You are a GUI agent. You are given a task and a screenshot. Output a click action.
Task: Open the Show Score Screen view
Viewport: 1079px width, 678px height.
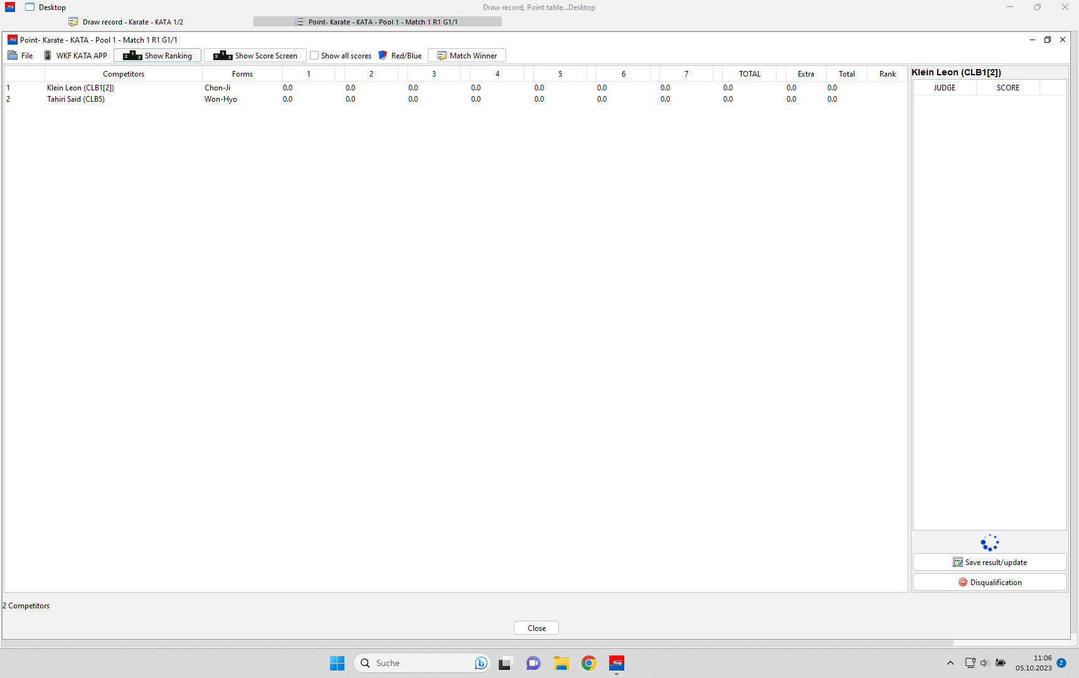pyautogui.click(x=255, y=56)
